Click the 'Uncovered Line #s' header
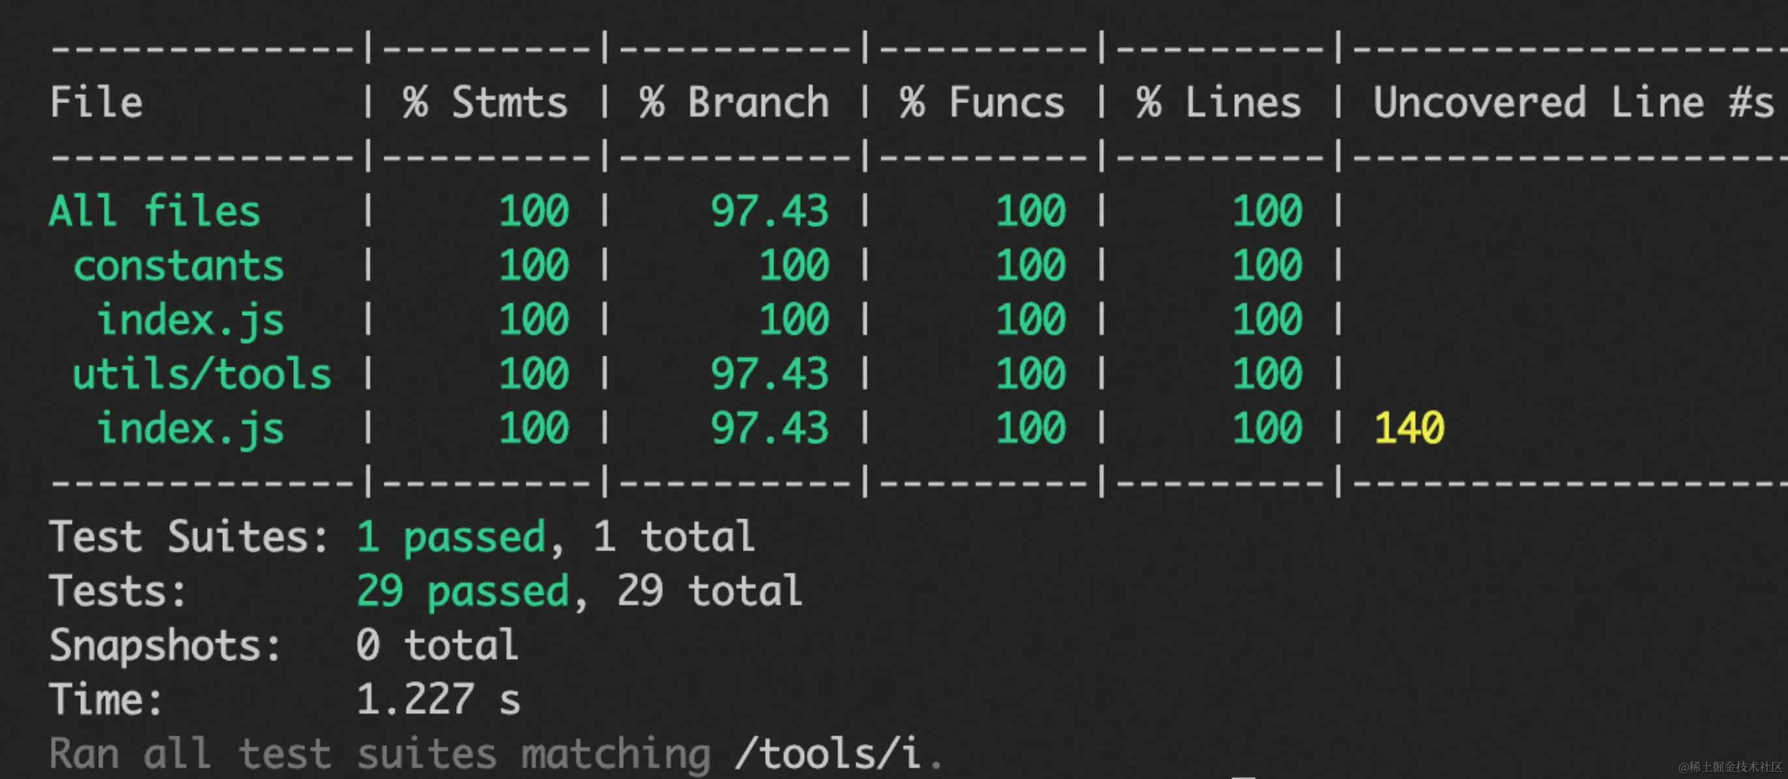 click(1573, 103)
